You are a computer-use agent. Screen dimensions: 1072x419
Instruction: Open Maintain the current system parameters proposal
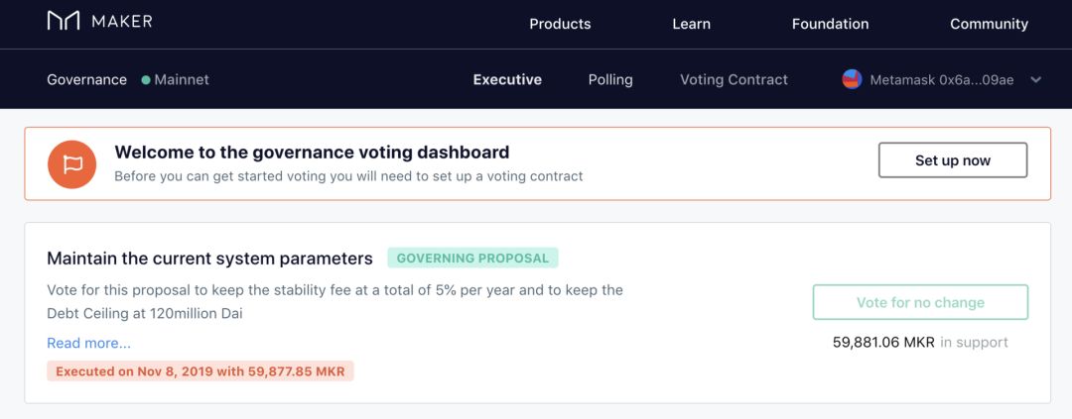pyautogui.click(x=209, y=259)
